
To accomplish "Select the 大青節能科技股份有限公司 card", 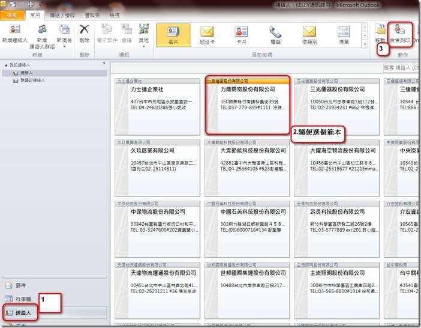I will 247,168.
